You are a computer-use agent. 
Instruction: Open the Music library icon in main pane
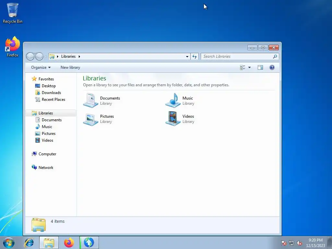pos(173,101)
